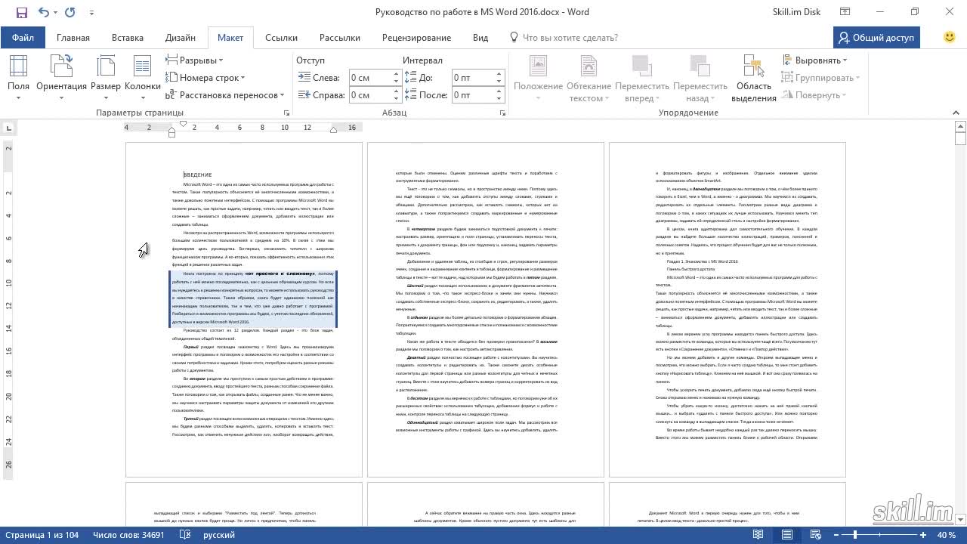Collapse the ribbon with the chevron arrow
This screenshot has width=967, height=544.
[955, 113]
